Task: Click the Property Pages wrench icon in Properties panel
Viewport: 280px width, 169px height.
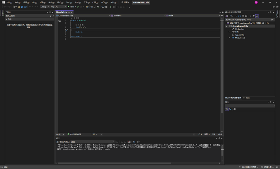Action: pyautogui.click(x=234, y=109)
